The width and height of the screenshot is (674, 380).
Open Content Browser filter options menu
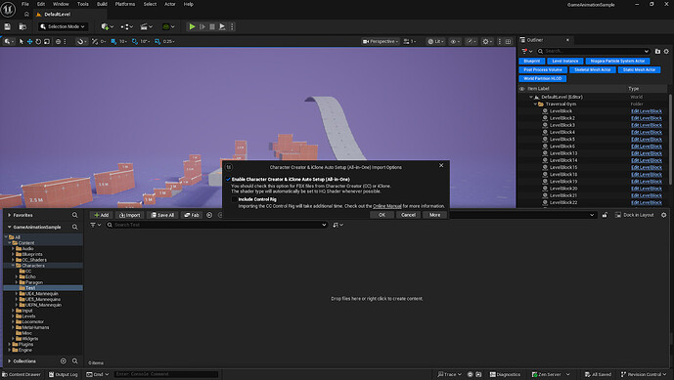click(x=96, y=225)
